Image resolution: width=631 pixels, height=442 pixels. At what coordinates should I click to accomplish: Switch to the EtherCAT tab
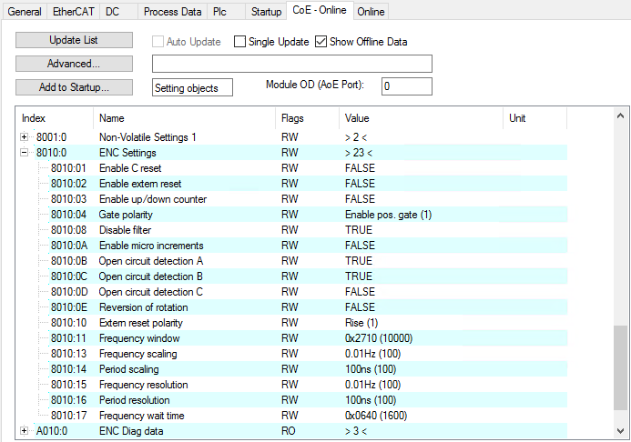pos(73,12)
